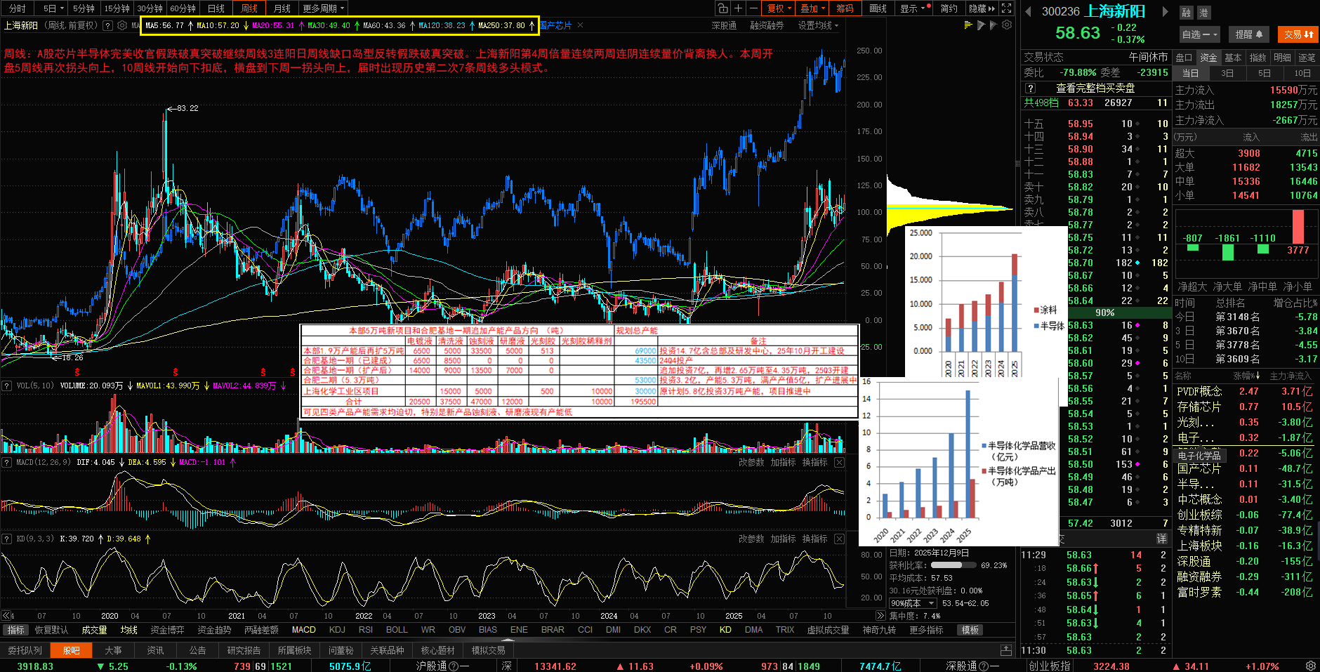Zoom in the chart with the plus icon
This screenshot has width=1320, height=672.
738,8
